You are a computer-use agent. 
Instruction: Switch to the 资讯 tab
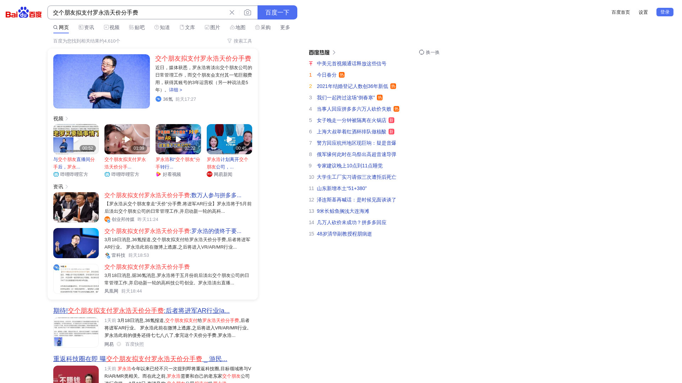click(x=86, y=27)
